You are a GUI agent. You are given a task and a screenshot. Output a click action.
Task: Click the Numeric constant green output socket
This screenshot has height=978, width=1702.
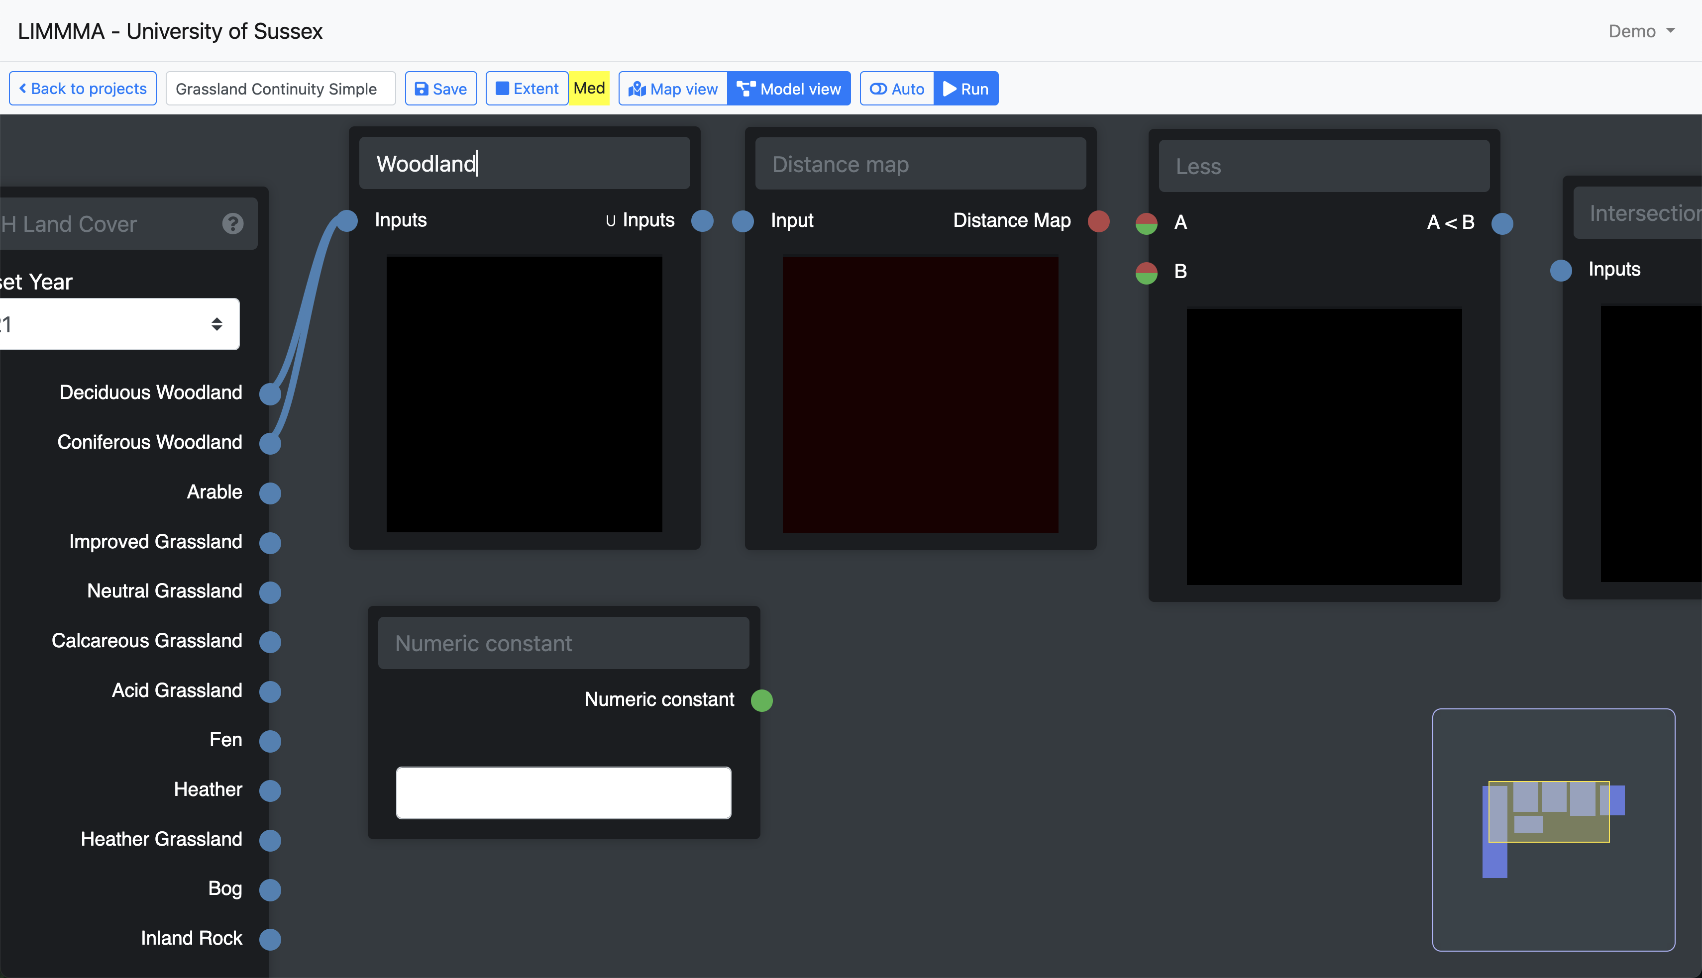point(761,700)
